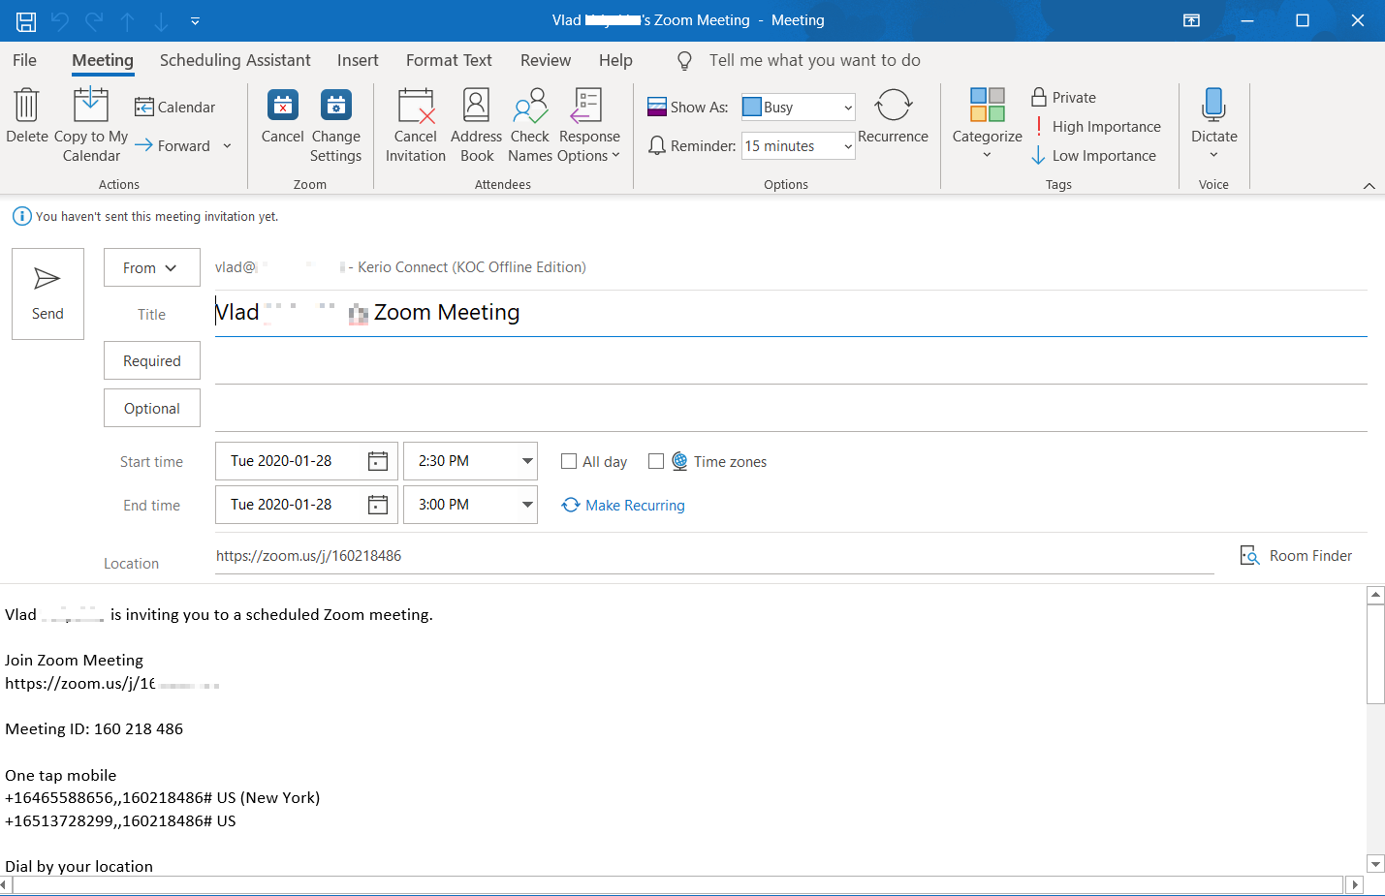Click horizontal scrollbar right arrow
1385x896 pixels.
click(x=1355, y=884)
